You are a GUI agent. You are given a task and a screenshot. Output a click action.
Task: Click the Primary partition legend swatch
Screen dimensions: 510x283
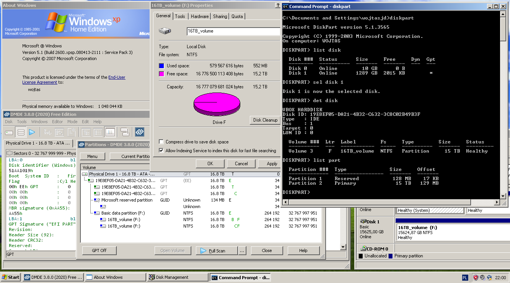pos(391,256)
